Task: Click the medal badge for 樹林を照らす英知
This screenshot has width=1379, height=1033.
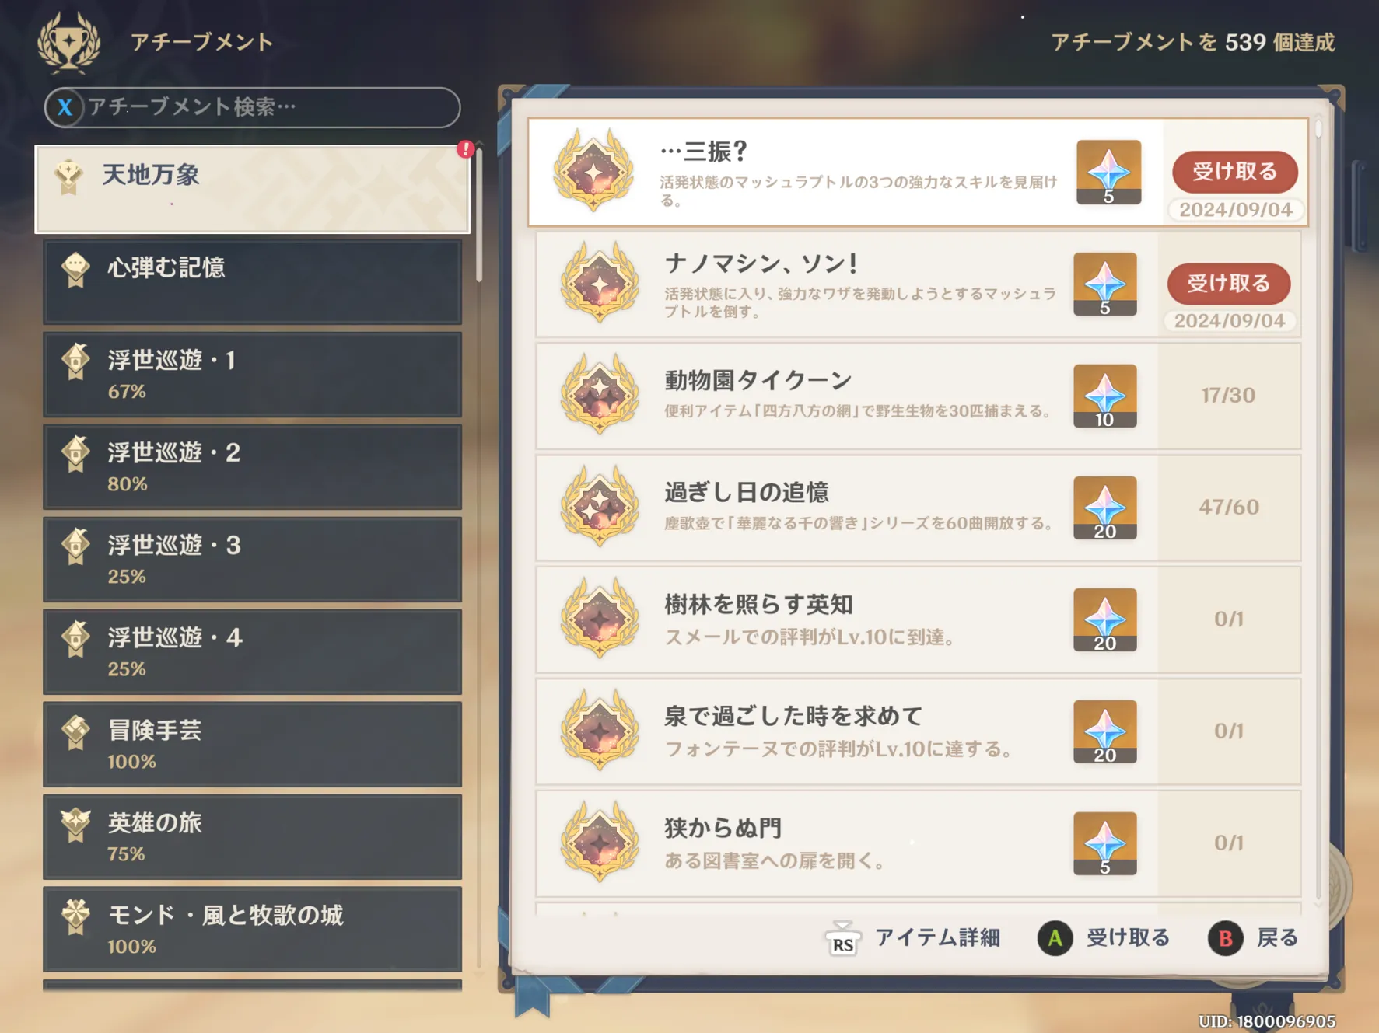Action: [x=600, y=618]
